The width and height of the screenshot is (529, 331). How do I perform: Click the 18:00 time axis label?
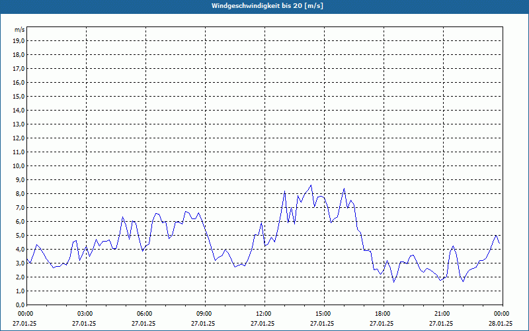pyautogui.click(x=384, y=314)
